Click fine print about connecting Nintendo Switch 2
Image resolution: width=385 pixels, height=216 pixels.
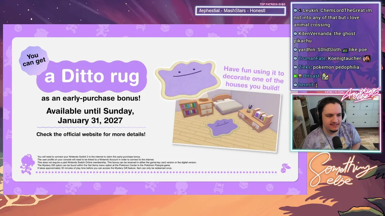point(89,157)
